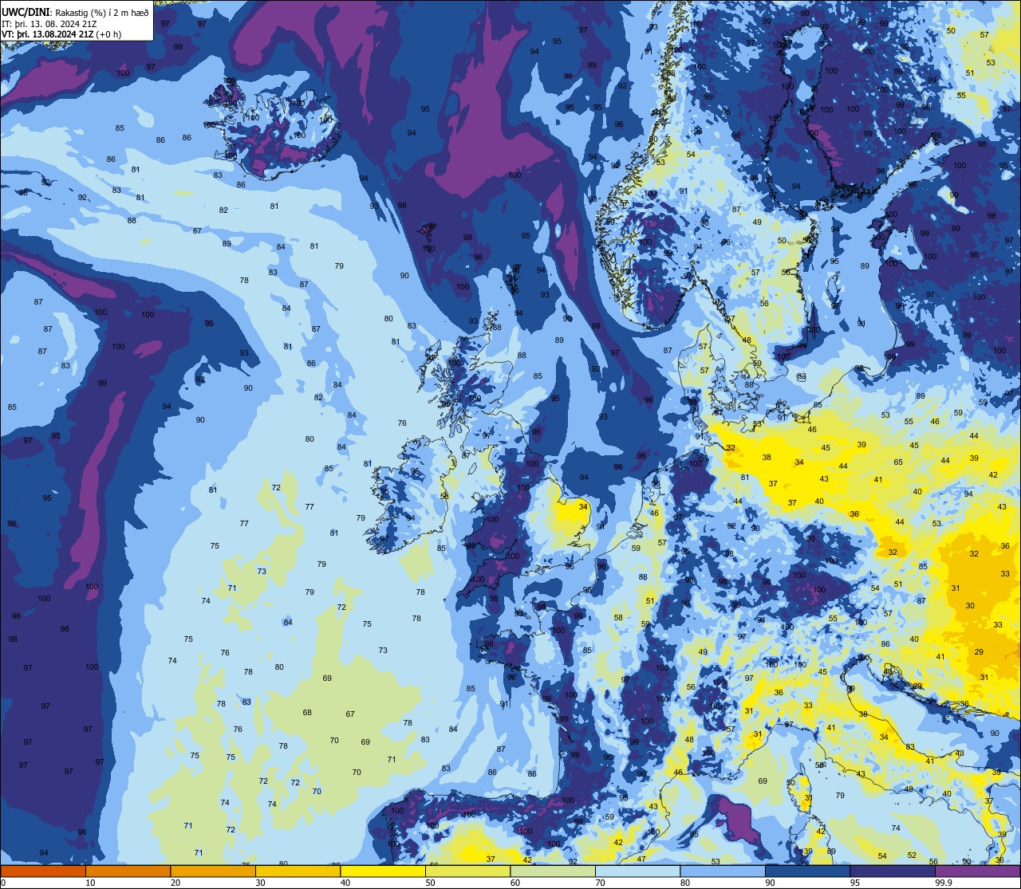Click the UWC/DINI map title text

click(x=75, y=13)
